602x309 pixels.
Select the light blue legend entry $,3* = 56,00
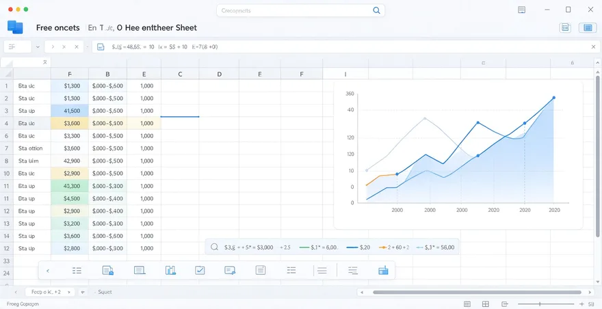[x=435, y=247]
